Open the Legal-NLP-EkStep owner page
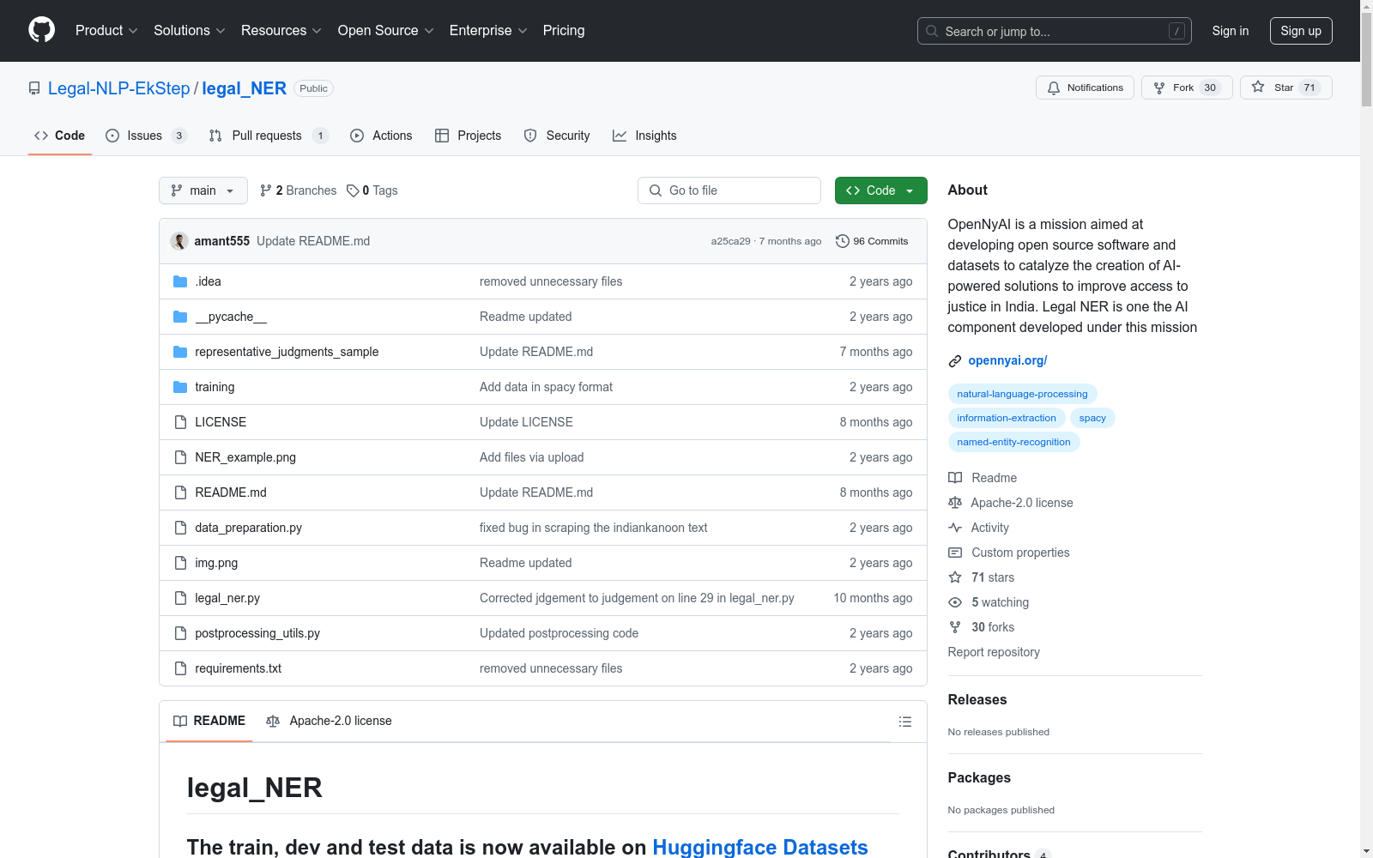1373x858 pixels. 118,88
